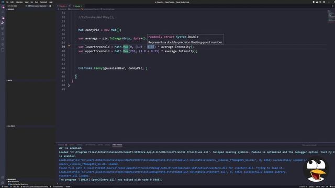Open the OUTPUT panel tab
Viewport: 335px width, 188px height.
(x=72, y=145)
